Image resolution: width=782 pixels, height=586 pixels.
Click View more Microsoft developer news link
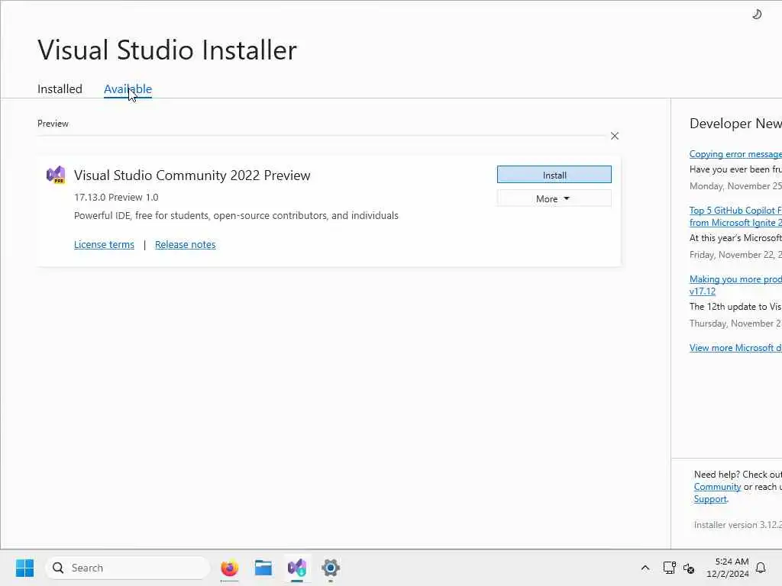click(x=735, y=348)
